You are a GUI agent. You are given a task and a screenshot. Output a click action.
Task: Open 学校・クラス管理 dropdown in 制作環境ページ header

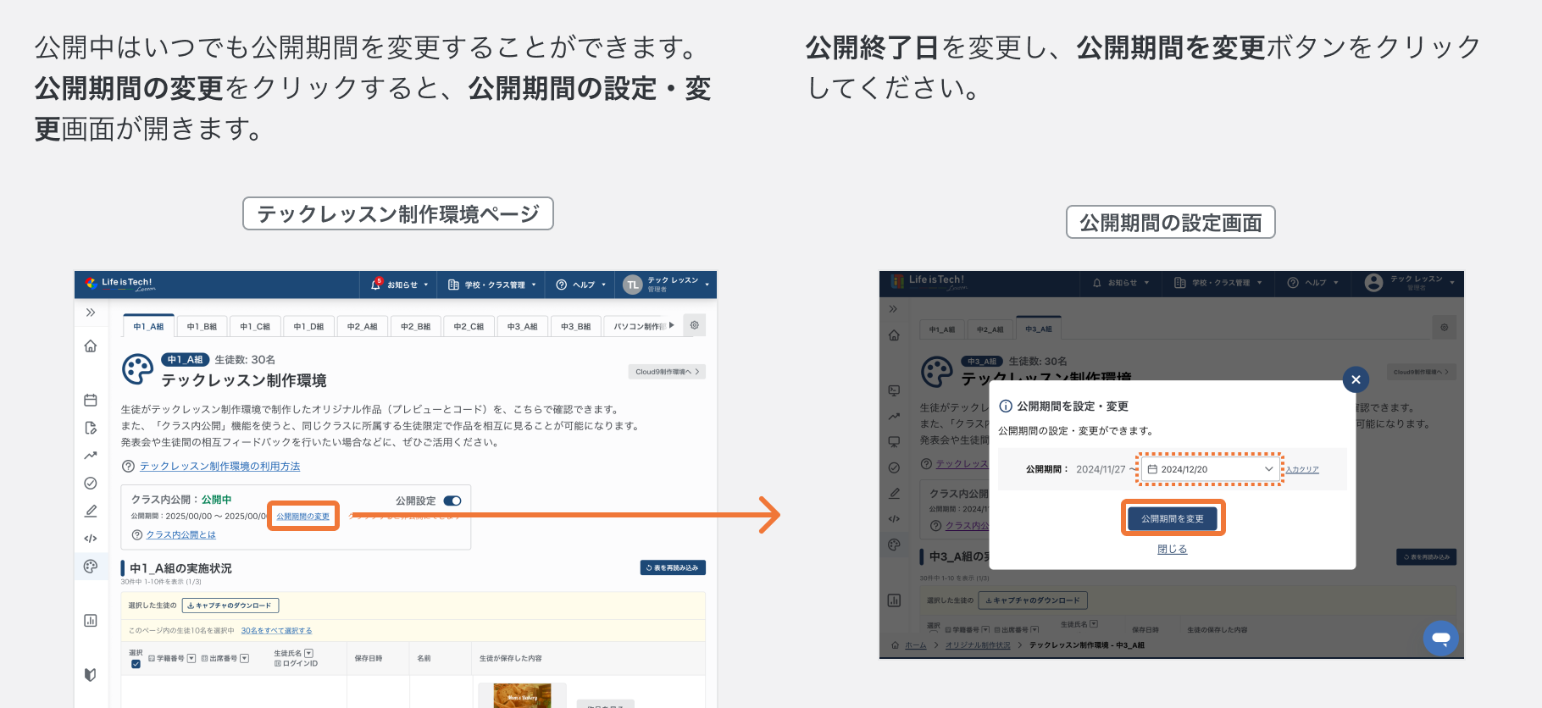pos(492,285)
